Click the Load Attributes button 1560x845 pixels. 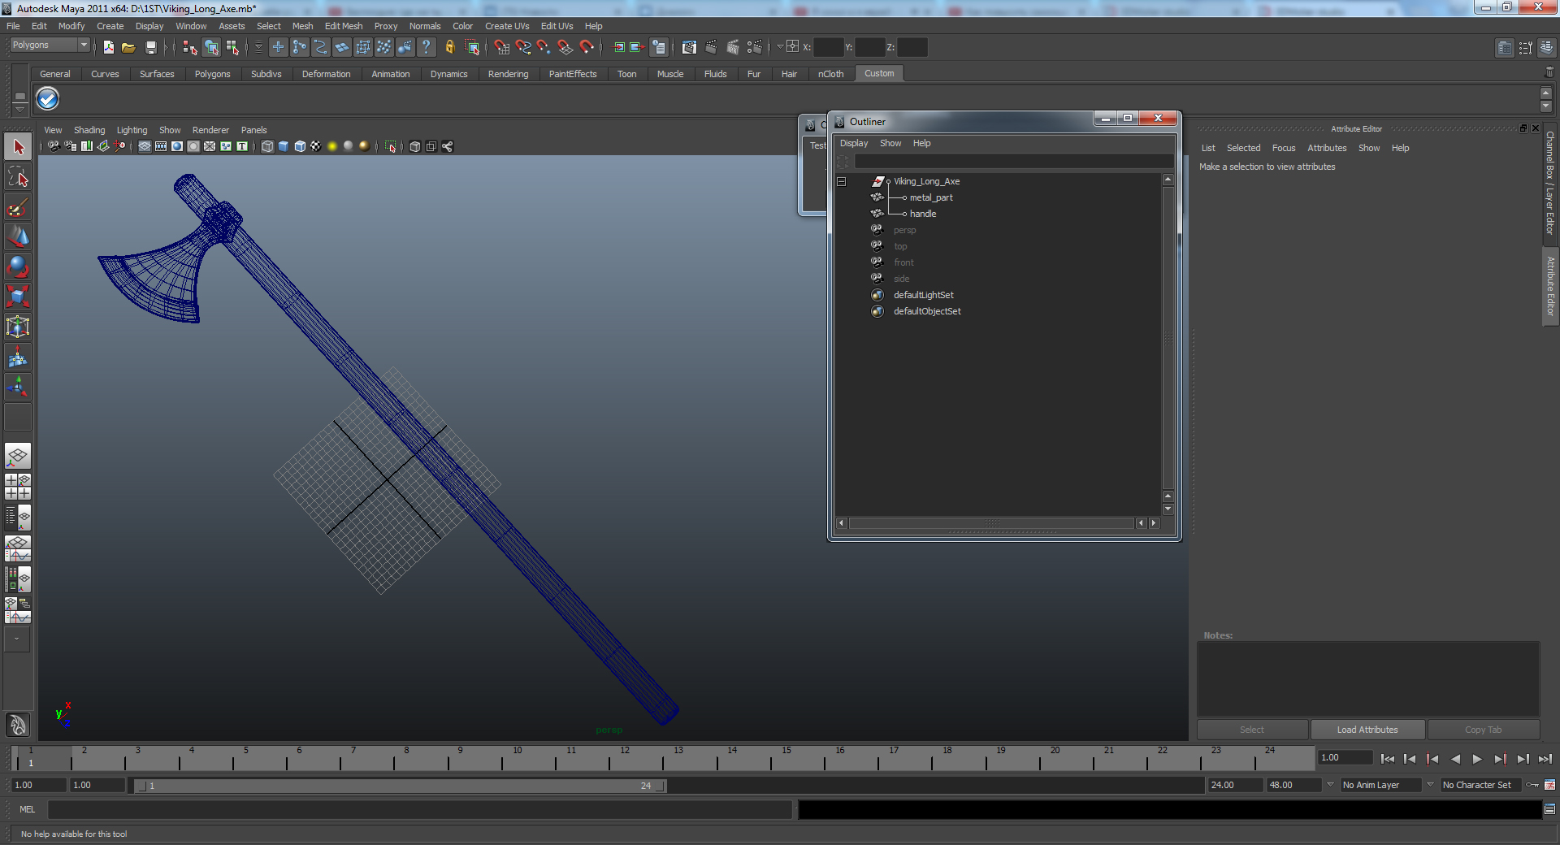tap(1367, 730)
